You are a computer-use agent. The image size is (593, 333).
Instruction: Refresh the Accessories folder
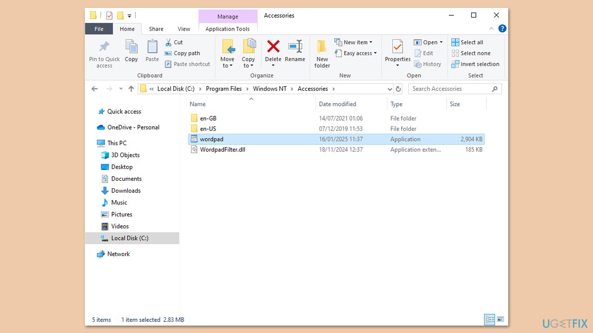tap(398, 89)
